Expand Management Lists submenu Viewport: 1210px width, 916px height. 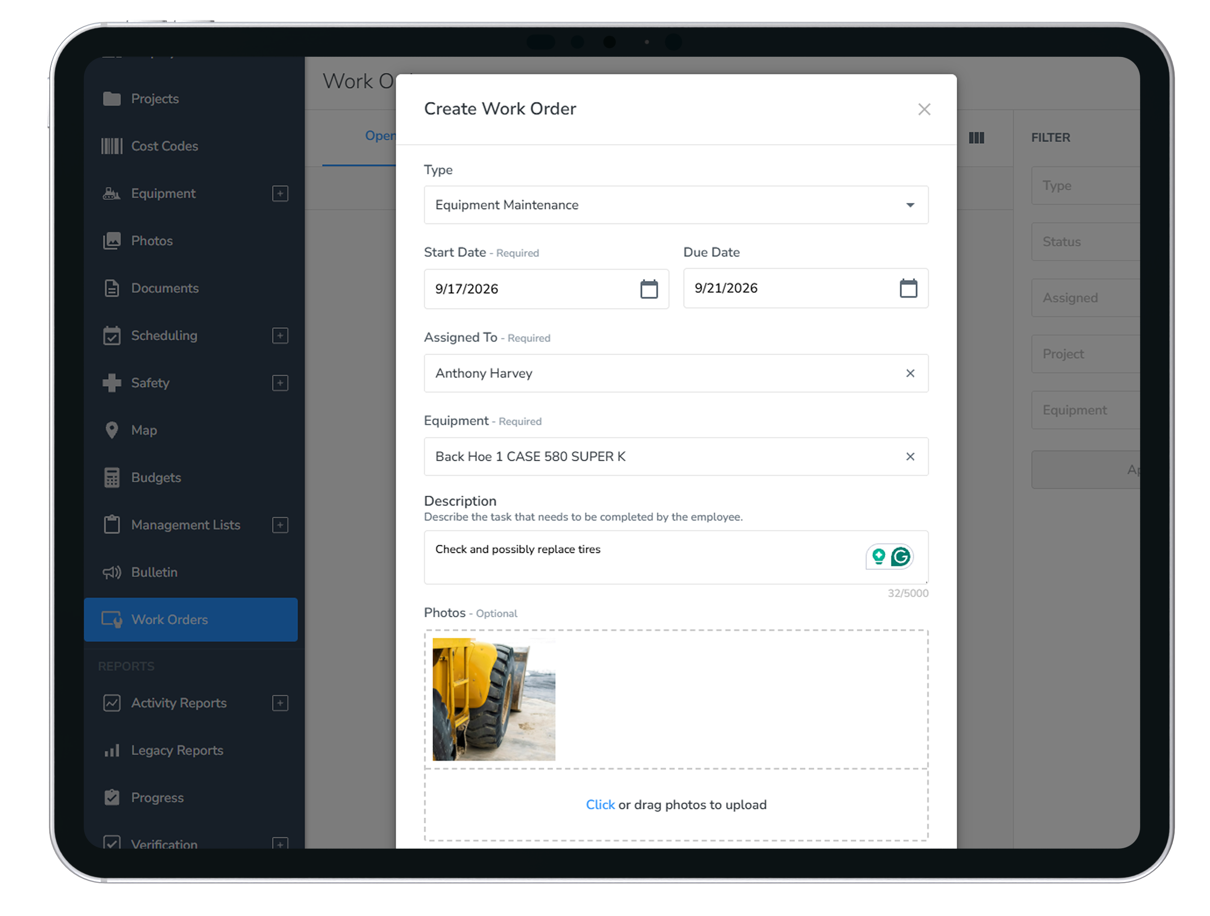pyautogui.click(x=280, y=525)
